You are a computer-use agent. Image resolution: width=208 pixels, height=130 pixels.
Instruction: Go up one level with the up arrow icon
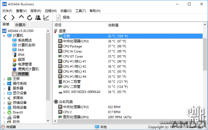pyautogui.click(x=21, y=17)
